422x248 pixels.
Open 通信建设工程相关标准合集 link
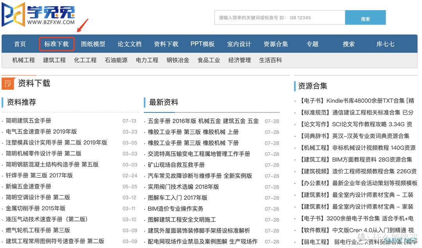pyautogui.click(x=357, y=112)
